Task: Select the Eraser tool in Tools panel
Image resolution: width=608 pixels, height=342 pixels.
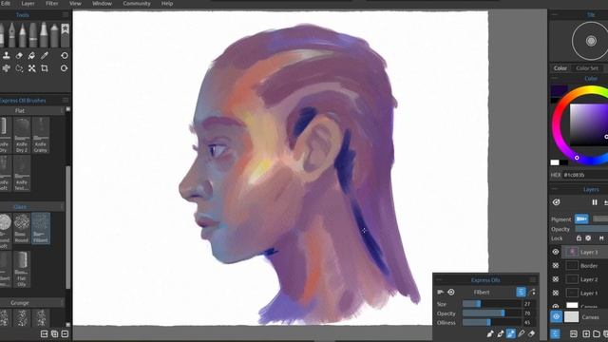Action: pyautogui.click(x=19, y=56)
